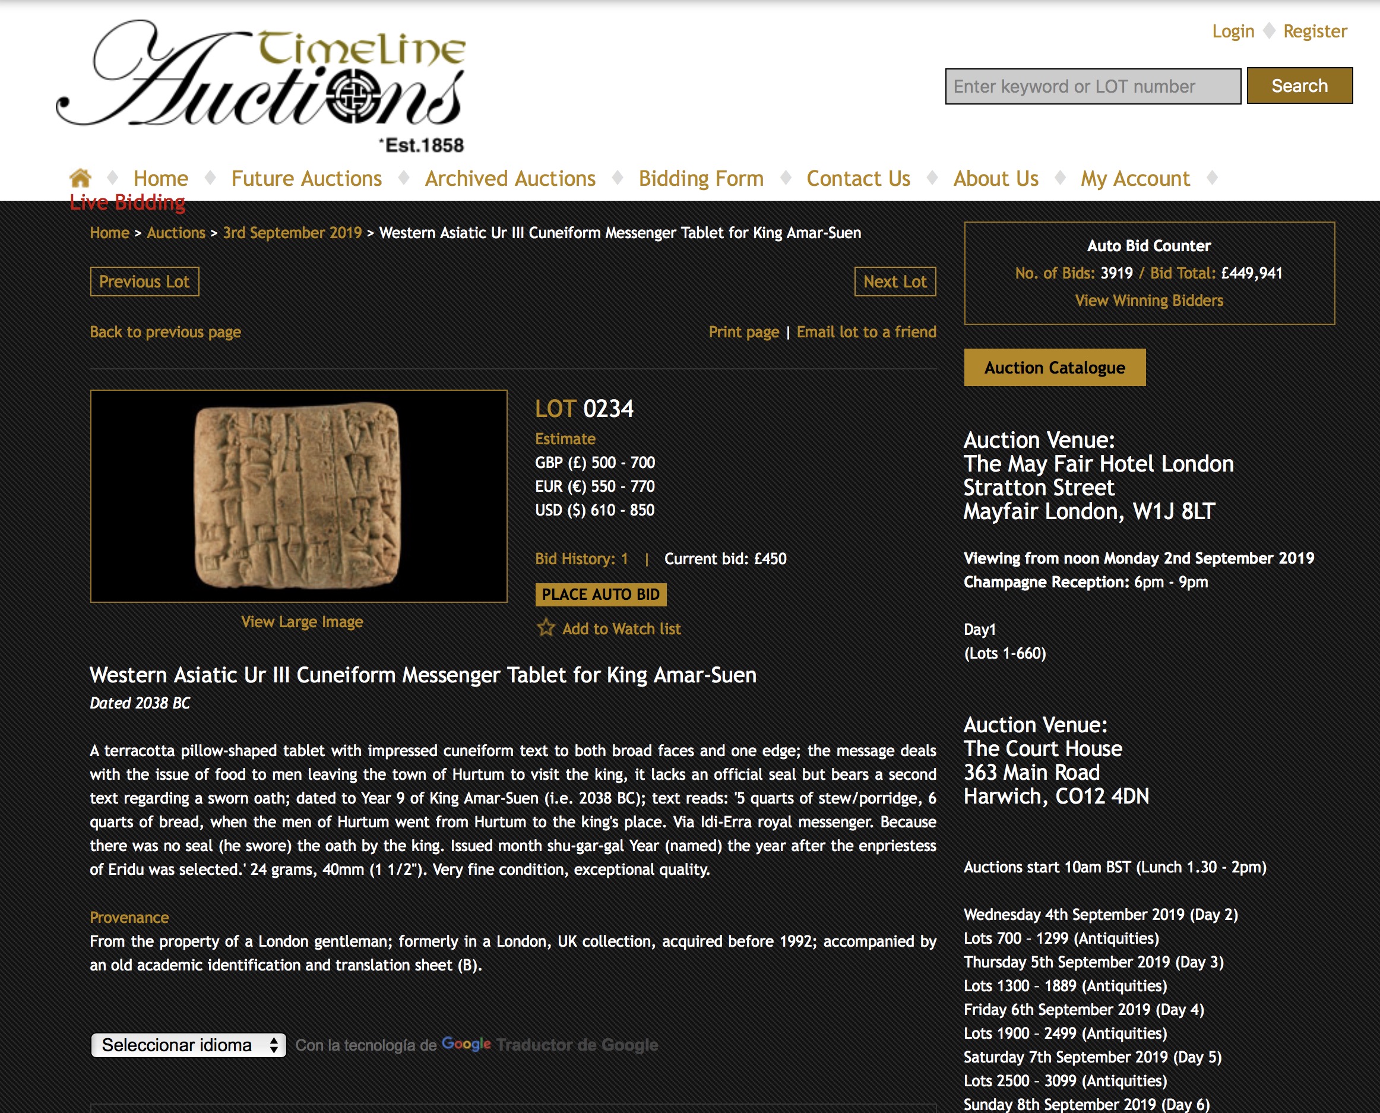Screen dimensions: 1380x1113
Task: Click View Winning Bidders link
Action: coord(1148,301)
